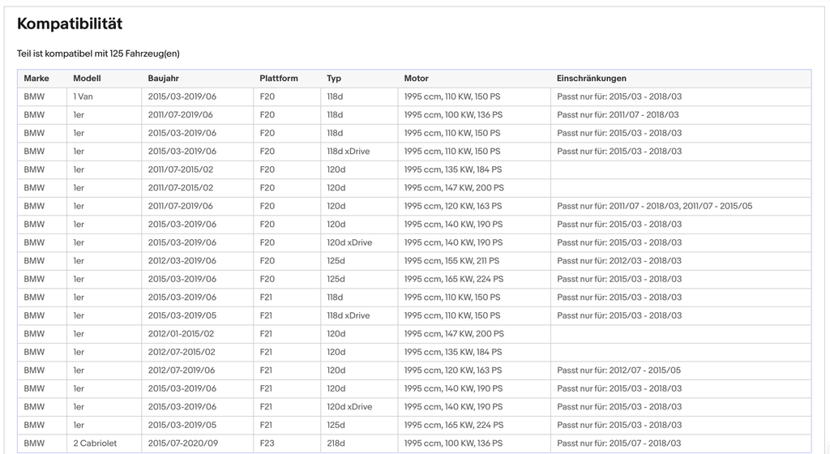This screenshot has width=830, height=454.
Task: Click restriction ending with '2011/07 - 2015/05'
Action: [654, 206]
